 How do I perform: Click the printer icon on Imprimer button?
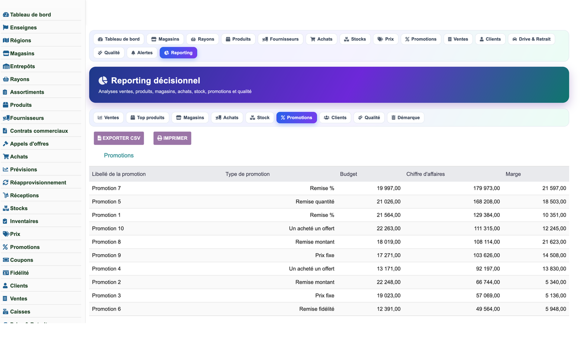click(160, 138)
